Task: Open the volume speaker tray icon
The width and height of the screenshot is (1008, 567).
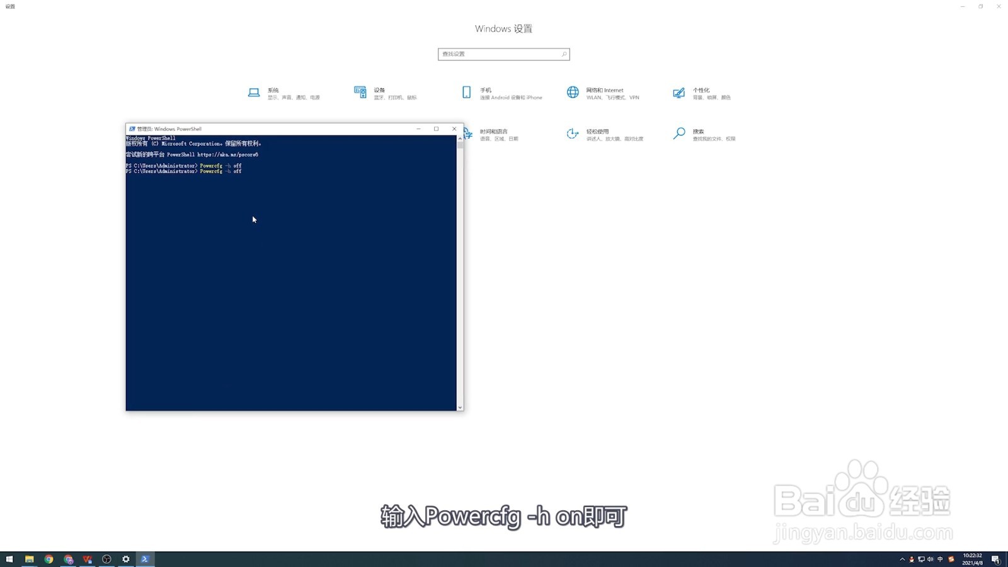Action: [x=931, y=559]
